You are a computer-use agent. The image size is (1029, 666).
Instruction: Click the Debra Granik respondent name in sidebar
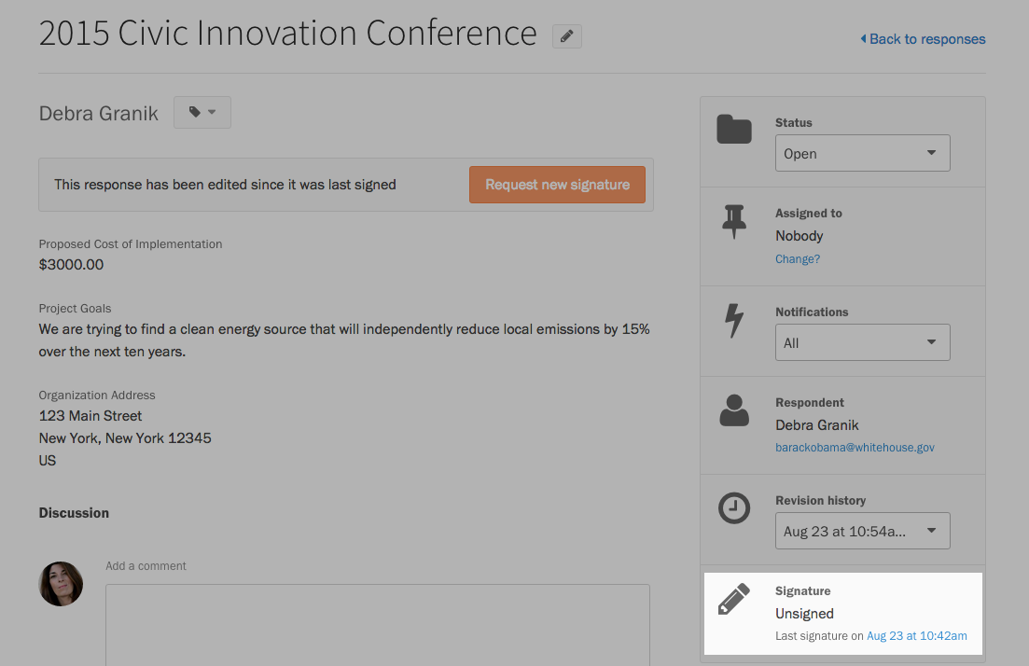816,425
